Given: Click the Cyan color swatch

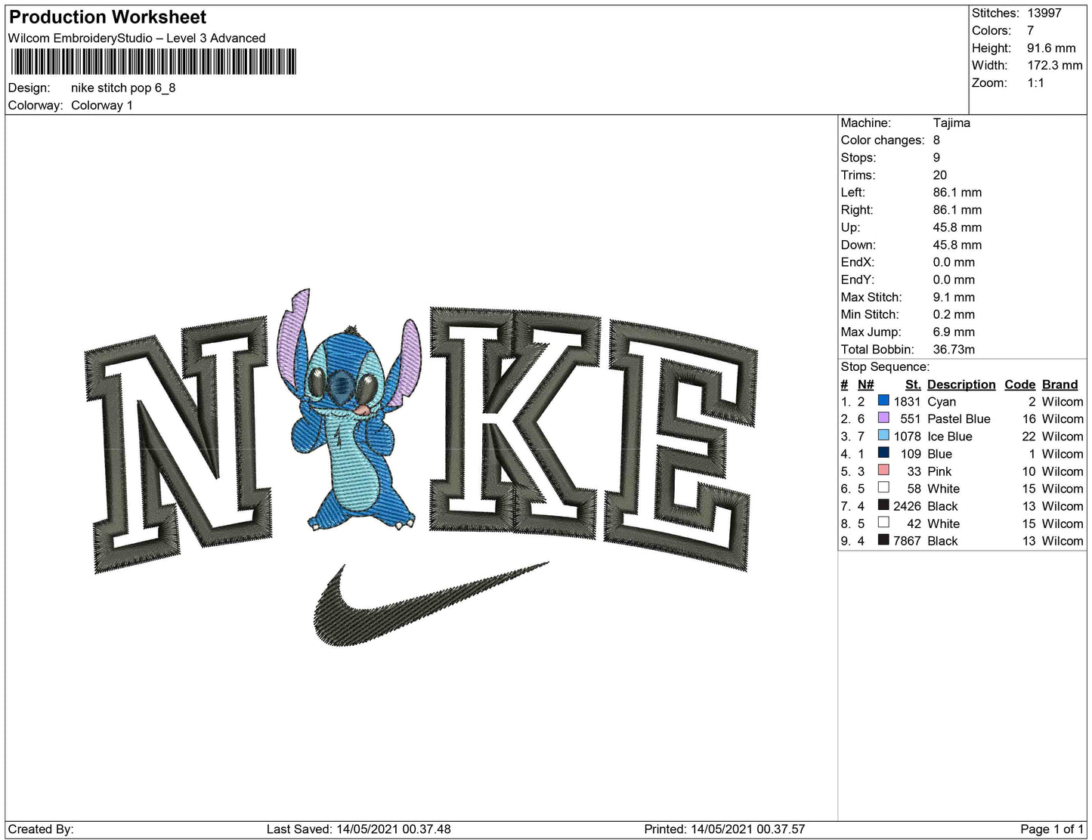Looking at the screenshot, I should click(x=883, y=400).
